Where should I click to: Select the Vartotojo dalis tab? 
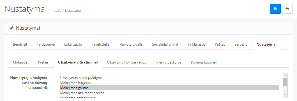pos(131,44)
